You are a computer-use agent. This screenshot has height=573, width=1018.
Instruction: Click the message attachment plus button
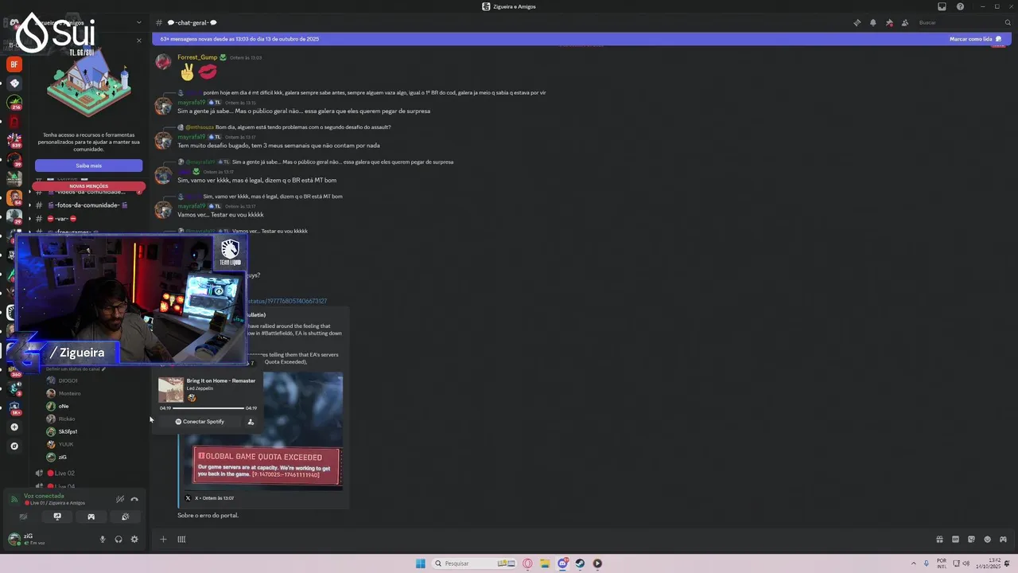point(163,539)
